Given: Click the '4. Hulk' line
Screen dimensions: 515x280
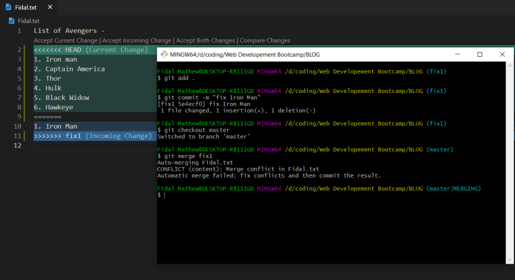Looking at the screenshot, I should (x=47, y=88).
